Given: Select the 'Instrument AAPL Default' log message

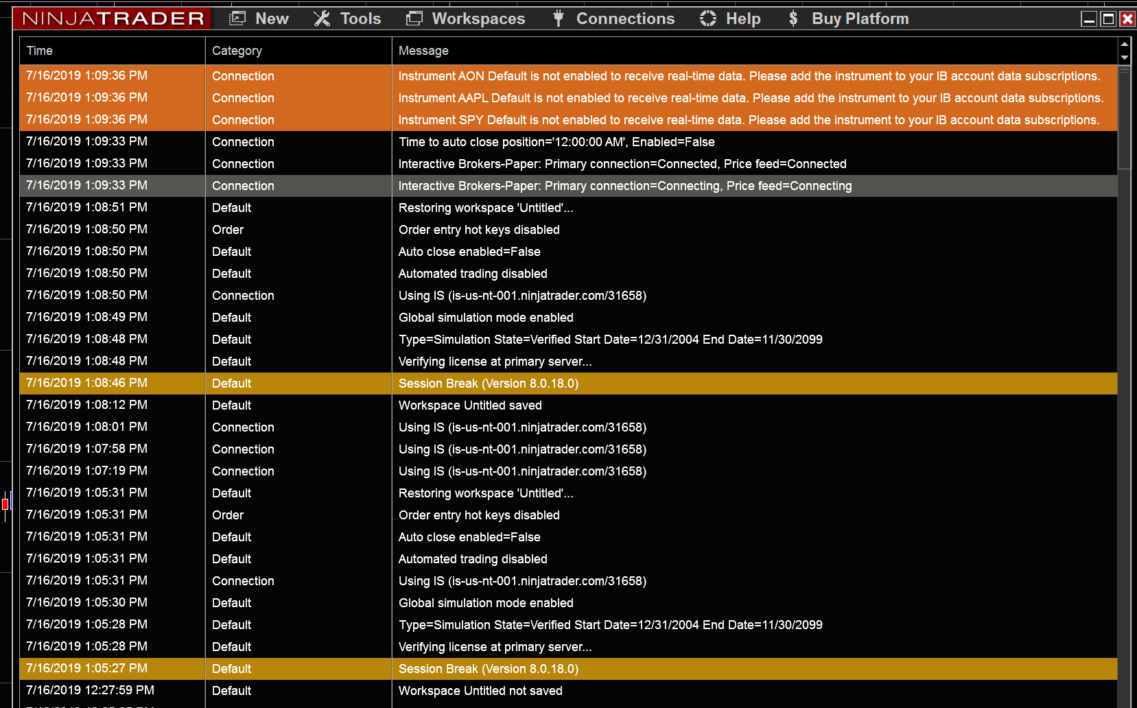Looking at the screenshot, I should (x=751, y=98).
